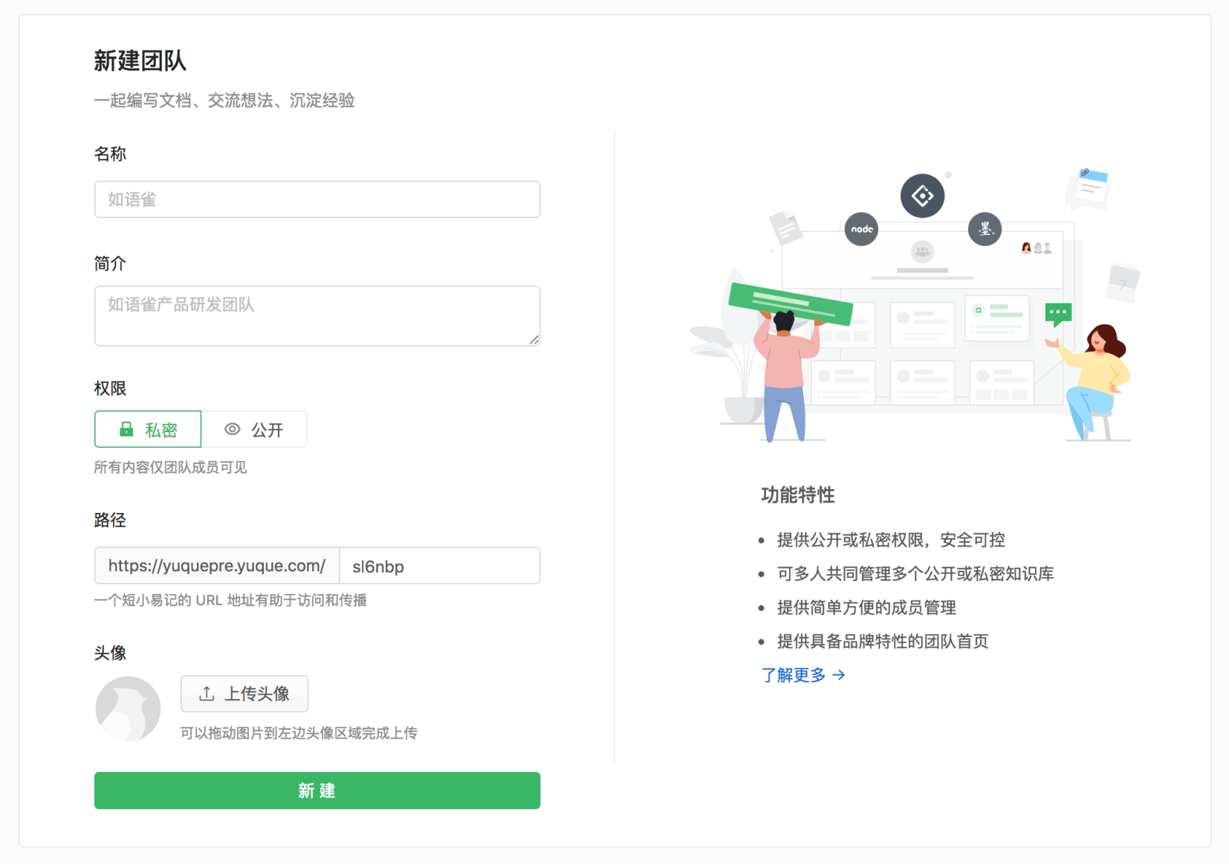
Task: Click the eye icon on 公开 option
Action: tap(233, 429)
